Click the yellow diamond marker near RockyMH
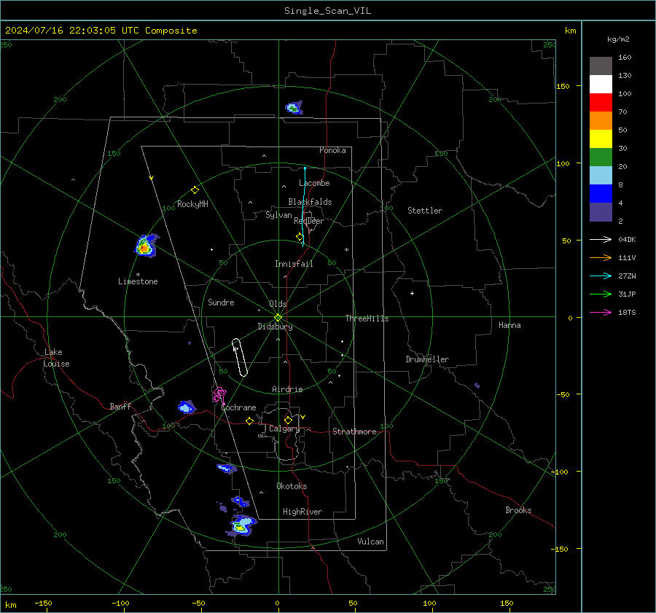This screenshot has width=656, height=613. click(195, 190)
